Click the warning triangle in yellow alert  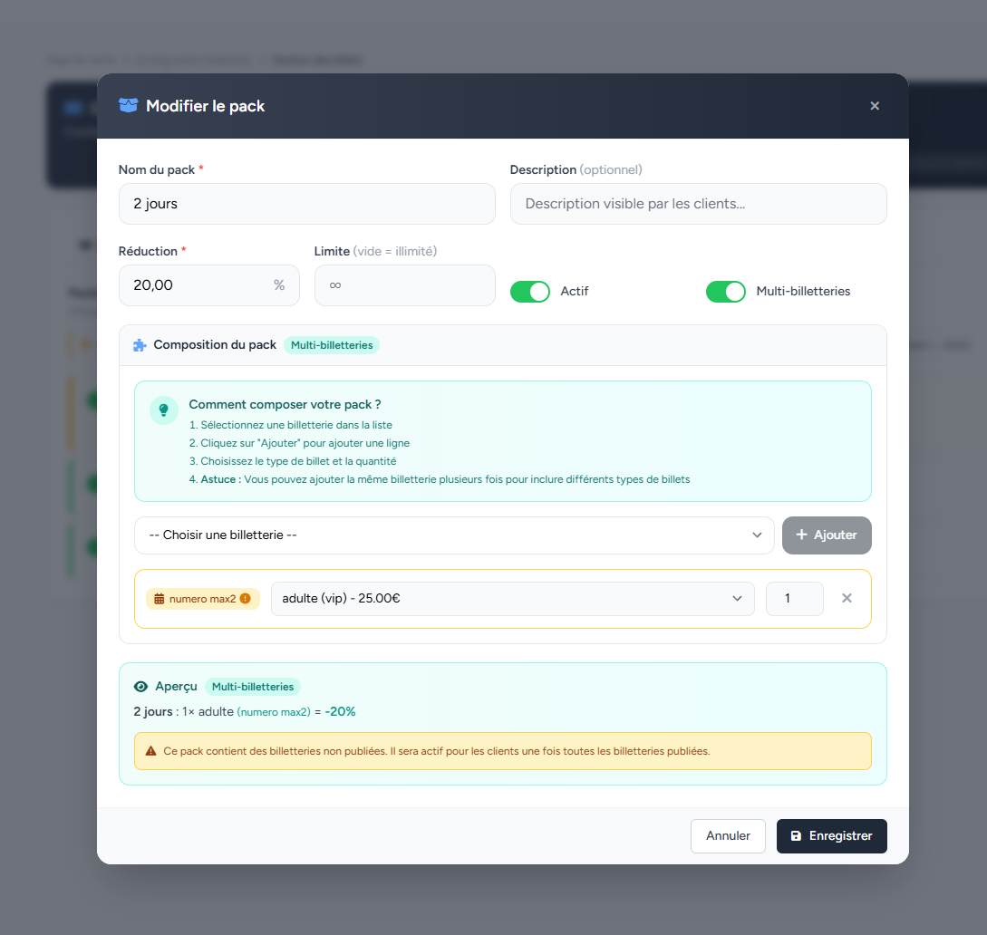(x=150, y=751)
